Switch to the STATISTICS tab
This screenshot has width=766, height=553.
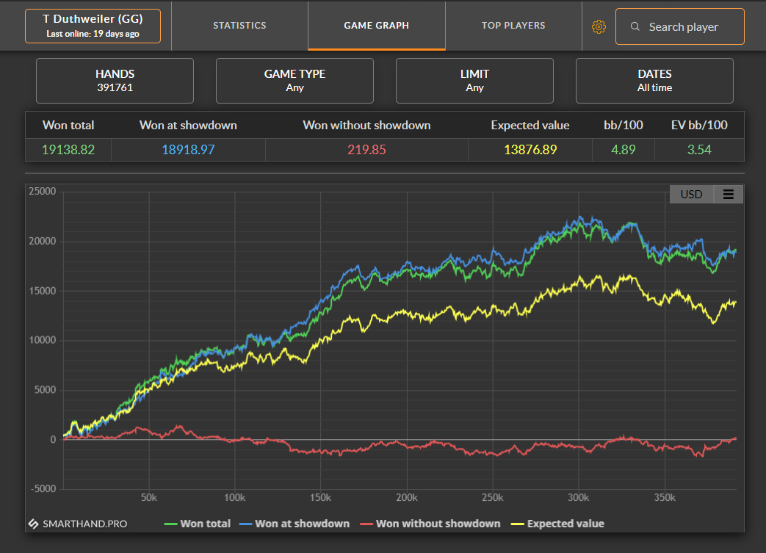coord(239,26)
